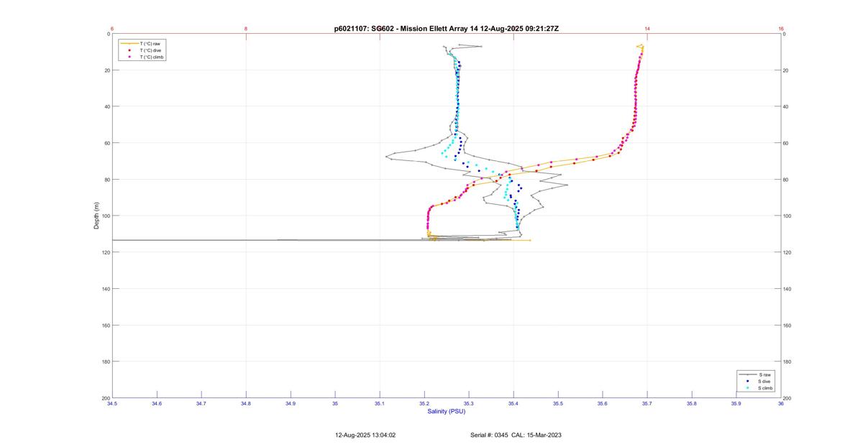Click the gray line sample beside 'S raw'
Screen dimensions: 863x447
[748, 374]
